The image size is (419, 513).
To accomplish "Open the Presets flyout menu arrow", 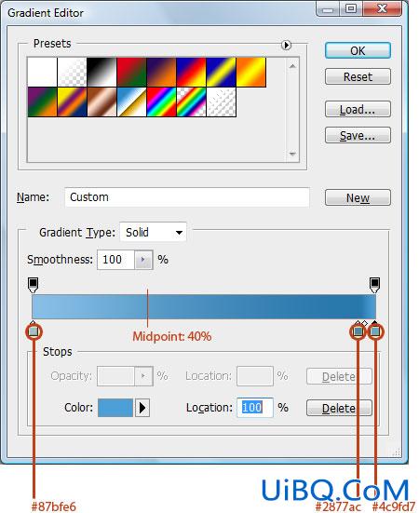I will pos(286,45).
